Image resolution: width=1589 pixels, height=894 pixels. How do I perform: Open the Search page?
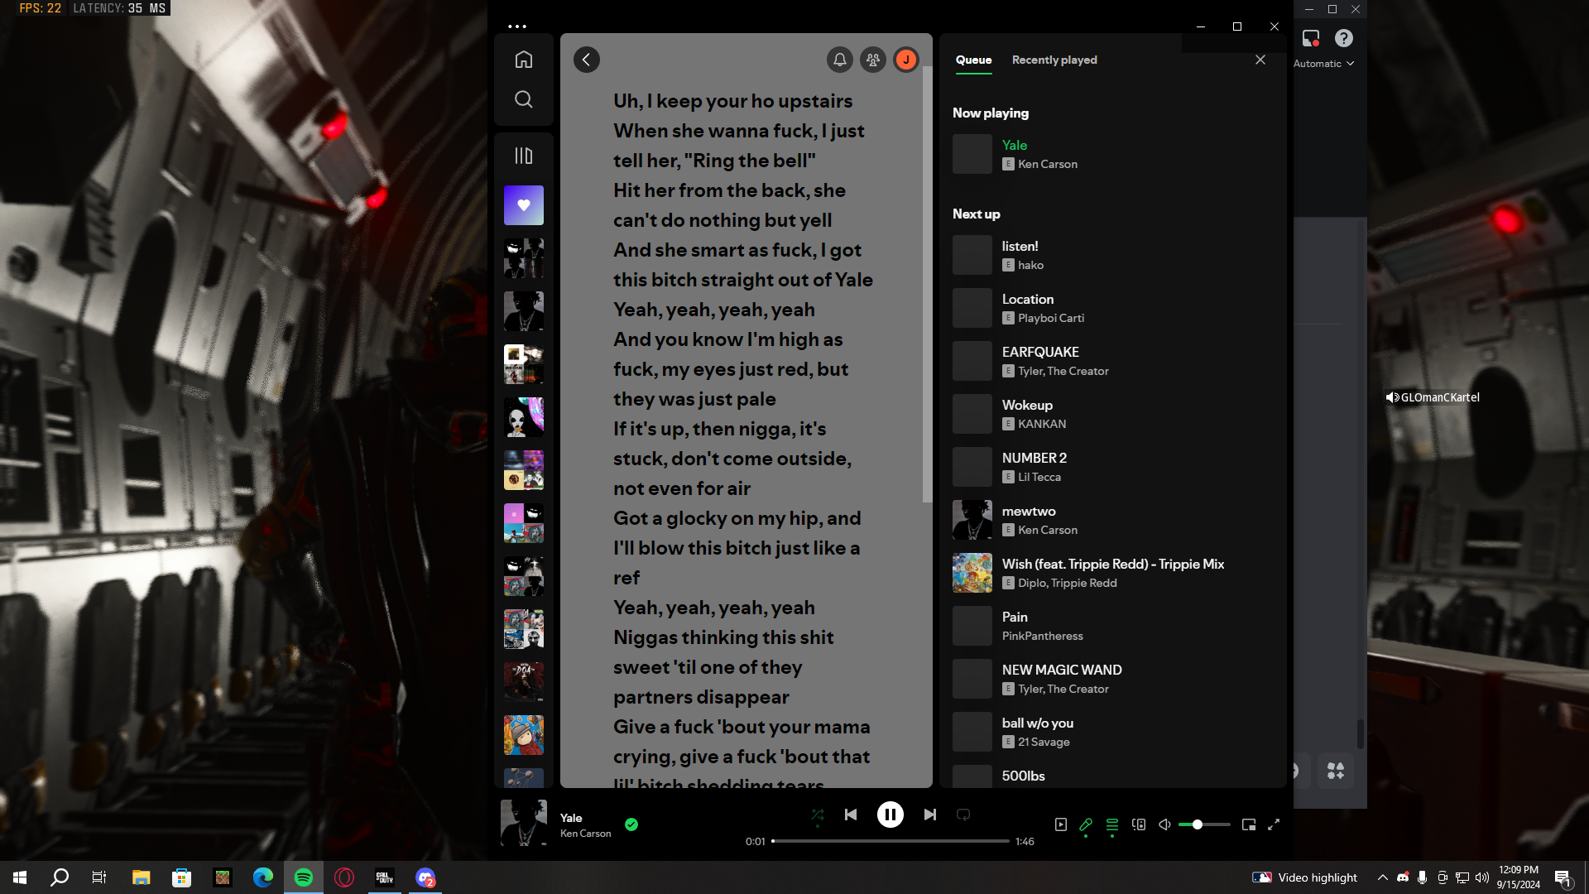[x=523, y=99]
